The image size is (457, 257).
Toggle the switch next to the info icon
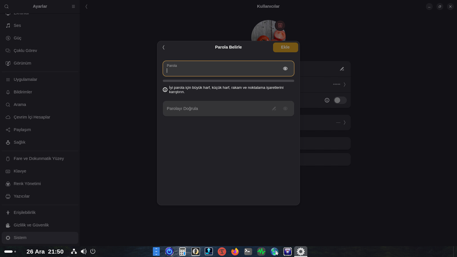click(340, 100)
